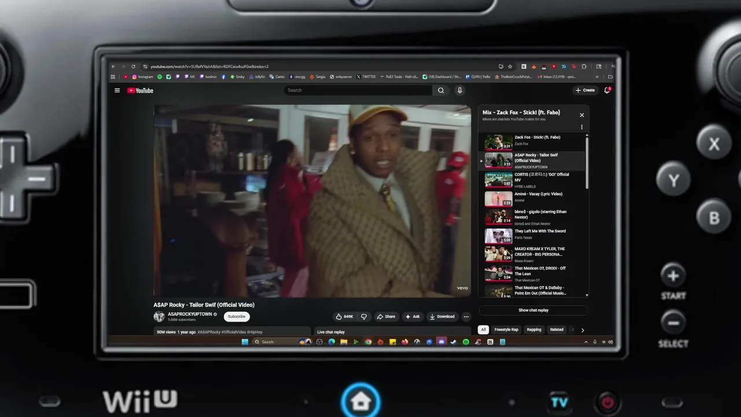Dislike the video with thumbs-down icon
The image size is (741, 417).
[364, 317]
